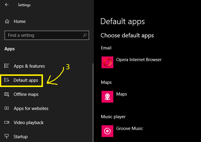Click the Groove Music icon
The image size is (201, 142).
pos(107,131)
